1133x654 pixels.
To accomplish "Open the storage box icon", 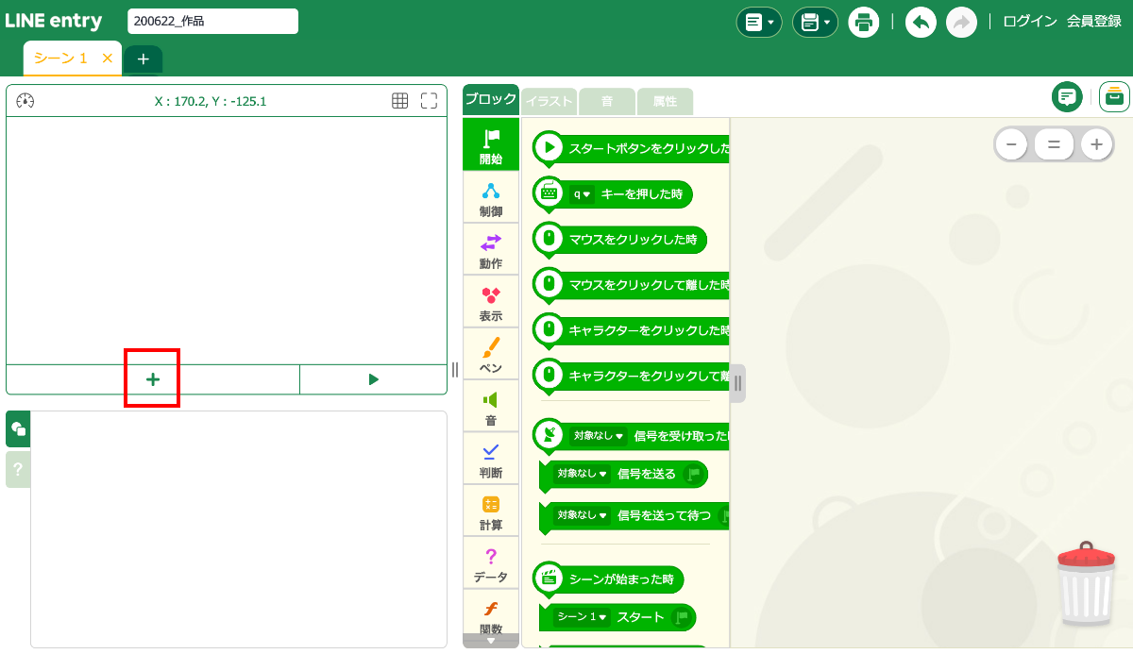I will pyautogui.click(x=1114, y=96).
